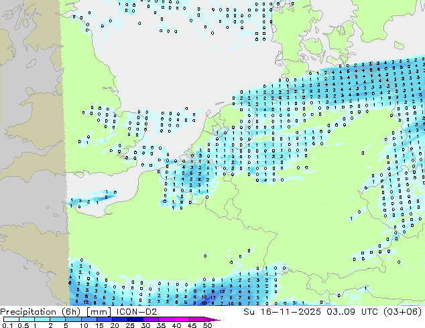The height and width of the screenshot is (328, 425).
Task: Click the 'Precipitation (6h)' title text
Action: (x=40, y=312)
